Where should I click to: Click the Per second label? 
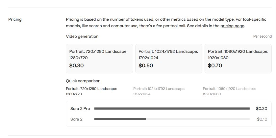(262, 37)
